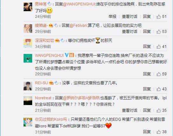Open the @罗纳尔多啦A梦浩然 mention
173x136 pixels.
[x=81, y=98]
